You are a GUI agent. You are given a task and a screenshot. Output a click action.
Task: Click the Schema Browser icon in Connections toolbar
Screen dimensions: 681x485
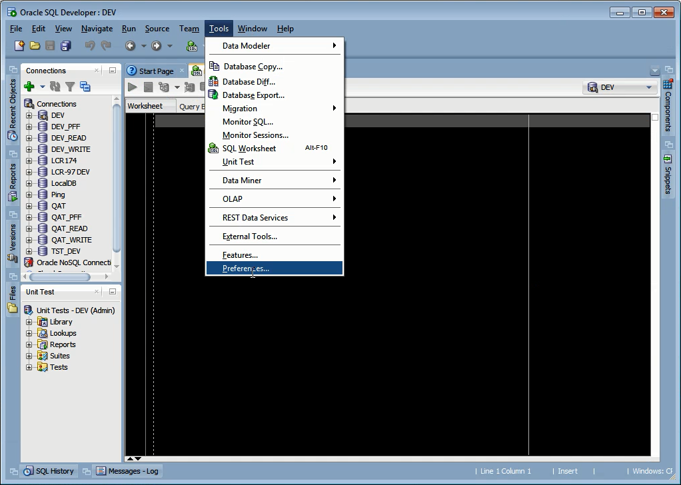[85, 87]
